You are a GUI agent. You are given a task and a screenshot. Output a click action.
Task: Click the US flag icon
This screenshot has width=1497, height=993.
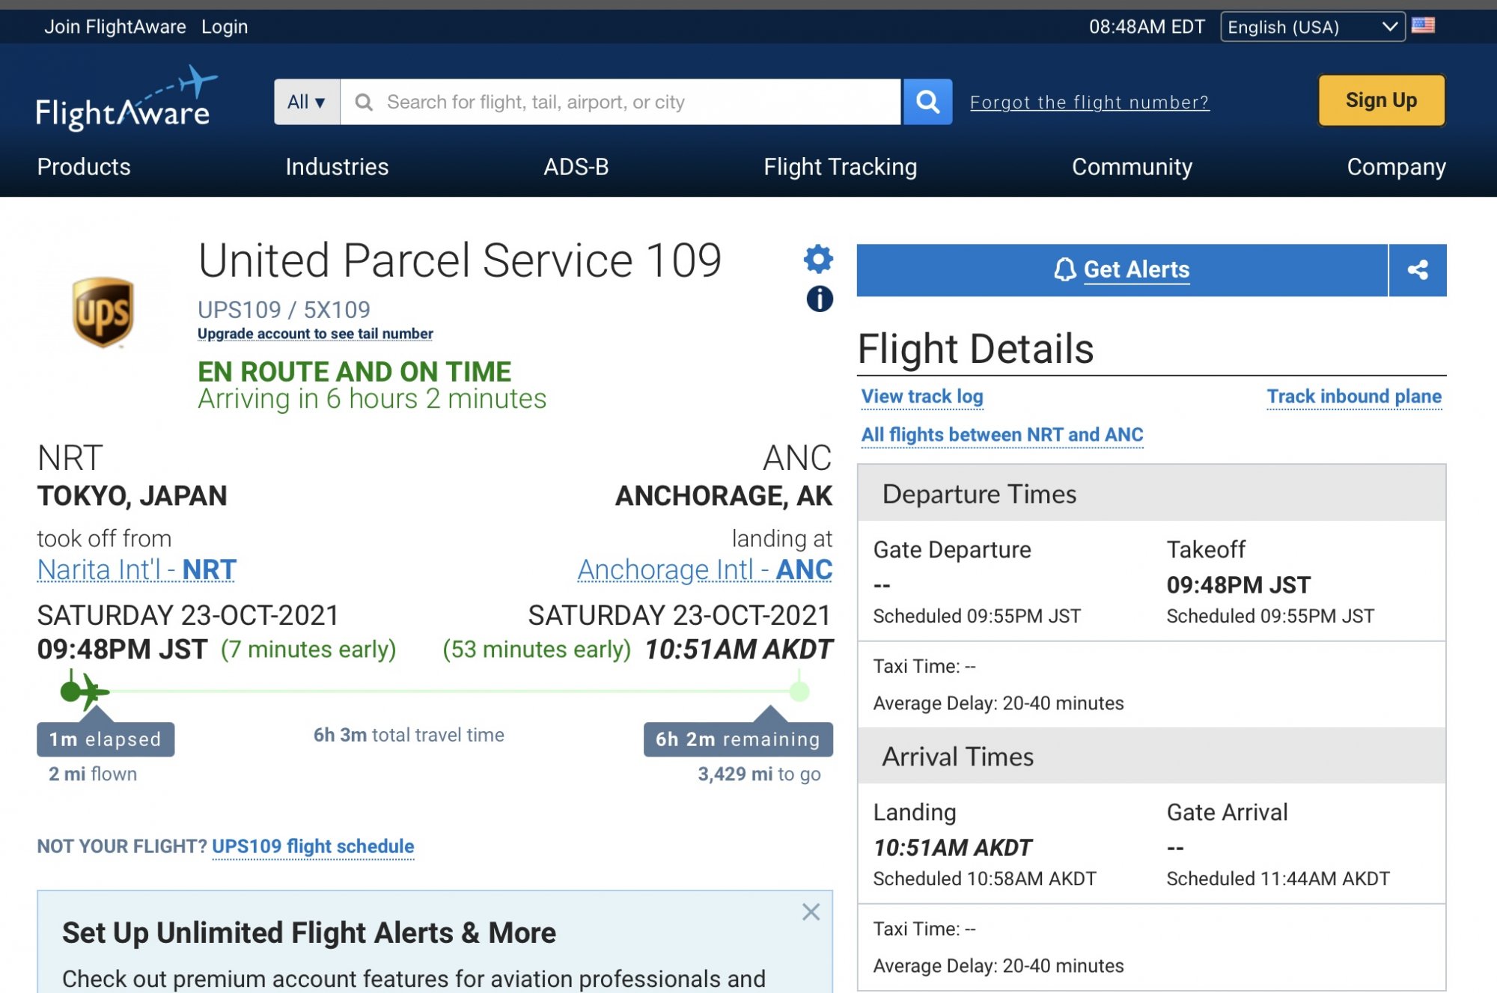pos(1423,26)
